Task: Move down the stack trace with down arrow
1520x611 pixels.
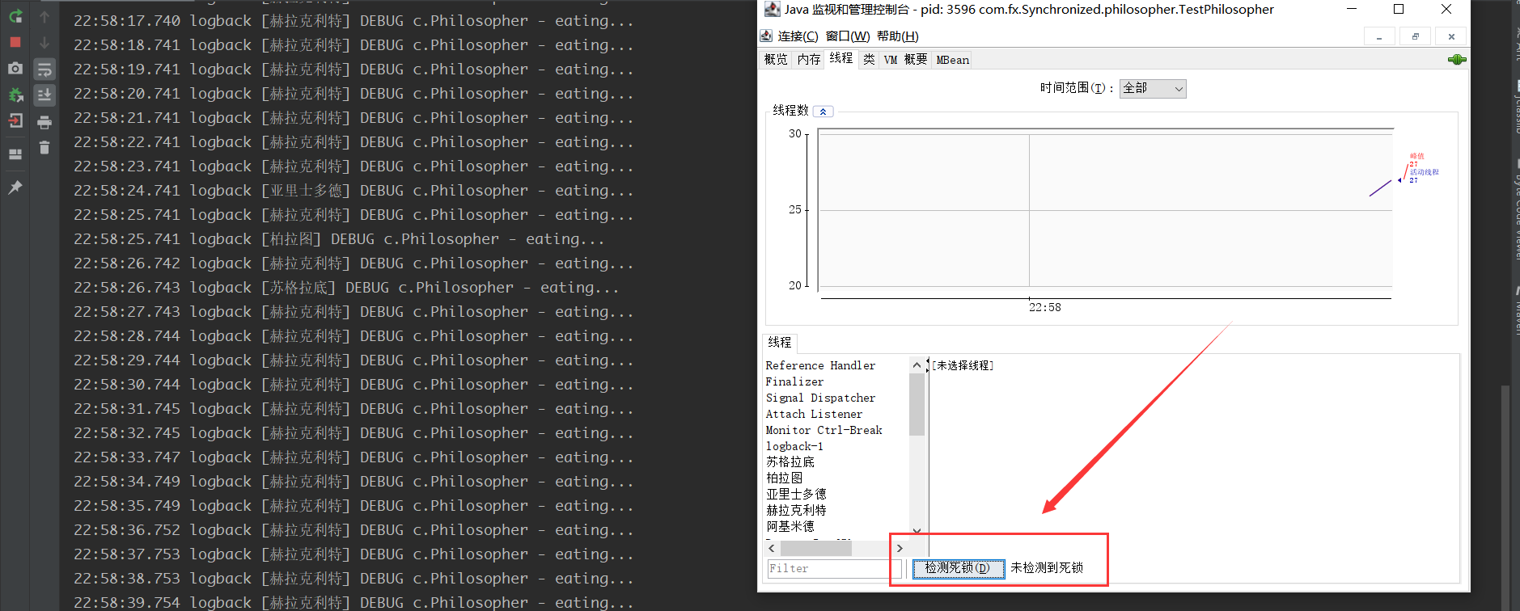Action: pos(44,42)
